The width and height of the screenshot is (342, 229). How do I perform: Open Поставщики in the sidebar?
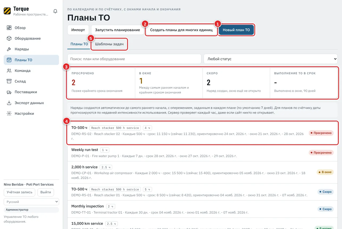(31, 92)
